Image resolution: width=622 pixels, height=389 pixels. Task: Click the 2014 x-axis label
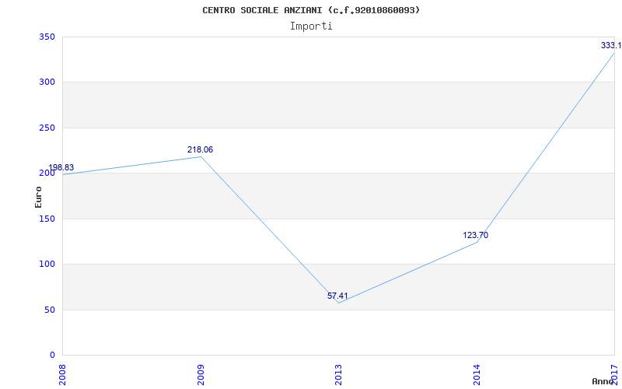[x=477, y=375]
